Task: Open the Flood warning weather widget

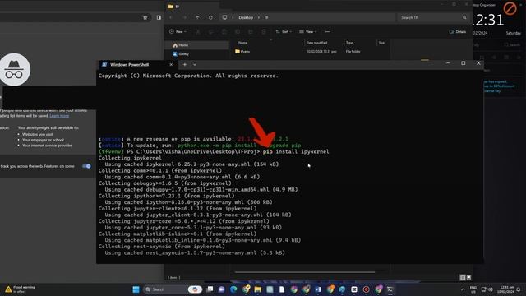Action: 20,289
